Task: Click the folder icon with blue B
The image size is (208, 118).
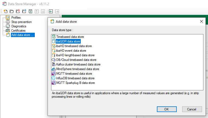Action: (24, 11)
